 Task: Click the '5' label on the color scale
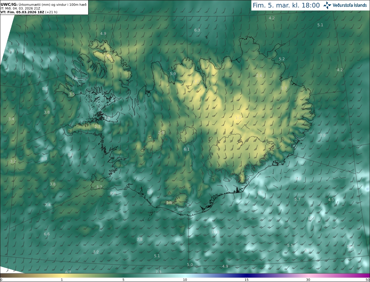123,280
